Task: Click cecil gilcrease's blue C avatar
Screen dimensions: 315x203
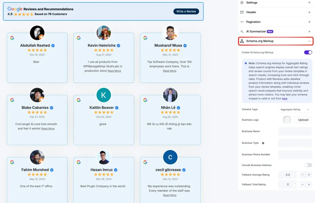Action: tap(170, 157)
